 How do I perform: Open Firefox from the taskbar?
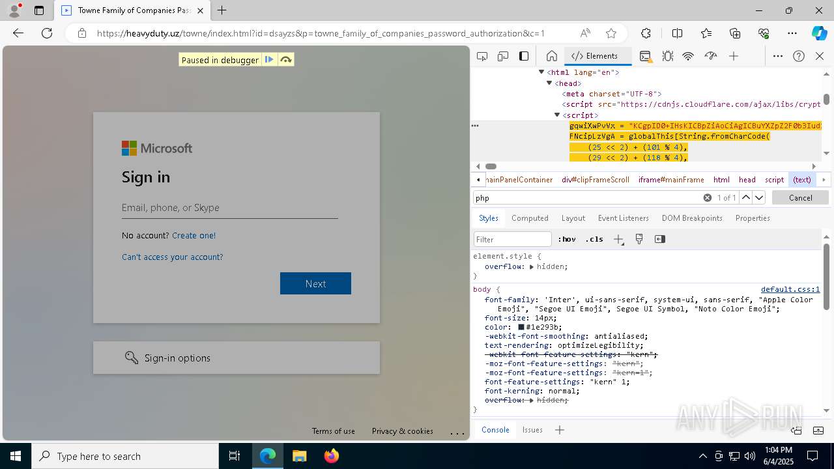[332, 456]
